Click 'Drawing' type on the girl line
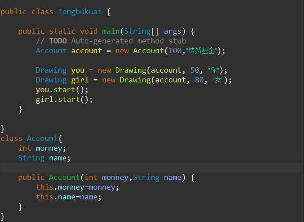The image size is (304, 222). (51, 80)
